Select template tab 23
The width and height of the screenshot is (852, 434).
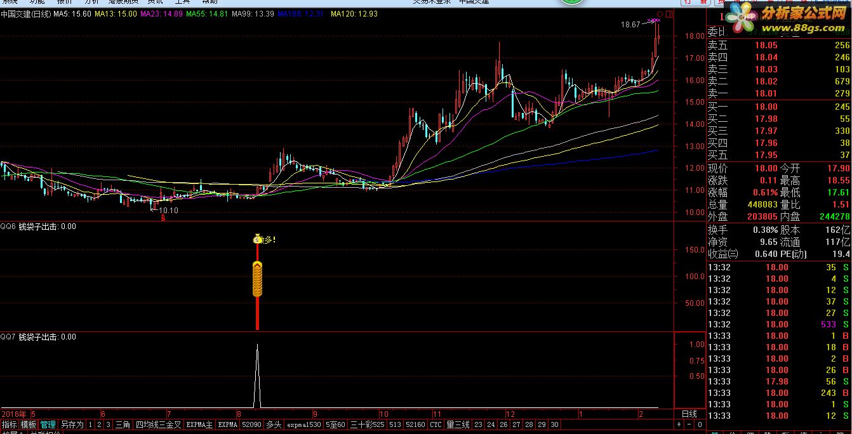478,424
